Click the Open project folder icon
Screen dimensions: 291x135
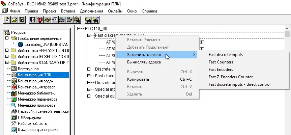coord(14,20)
